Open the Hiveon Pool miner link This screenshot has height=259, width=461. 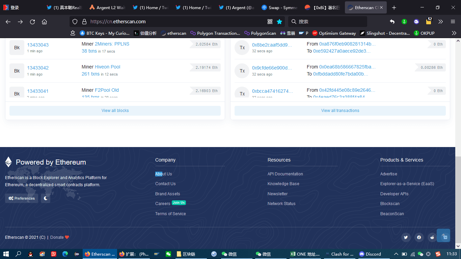[x=107, y=67]
